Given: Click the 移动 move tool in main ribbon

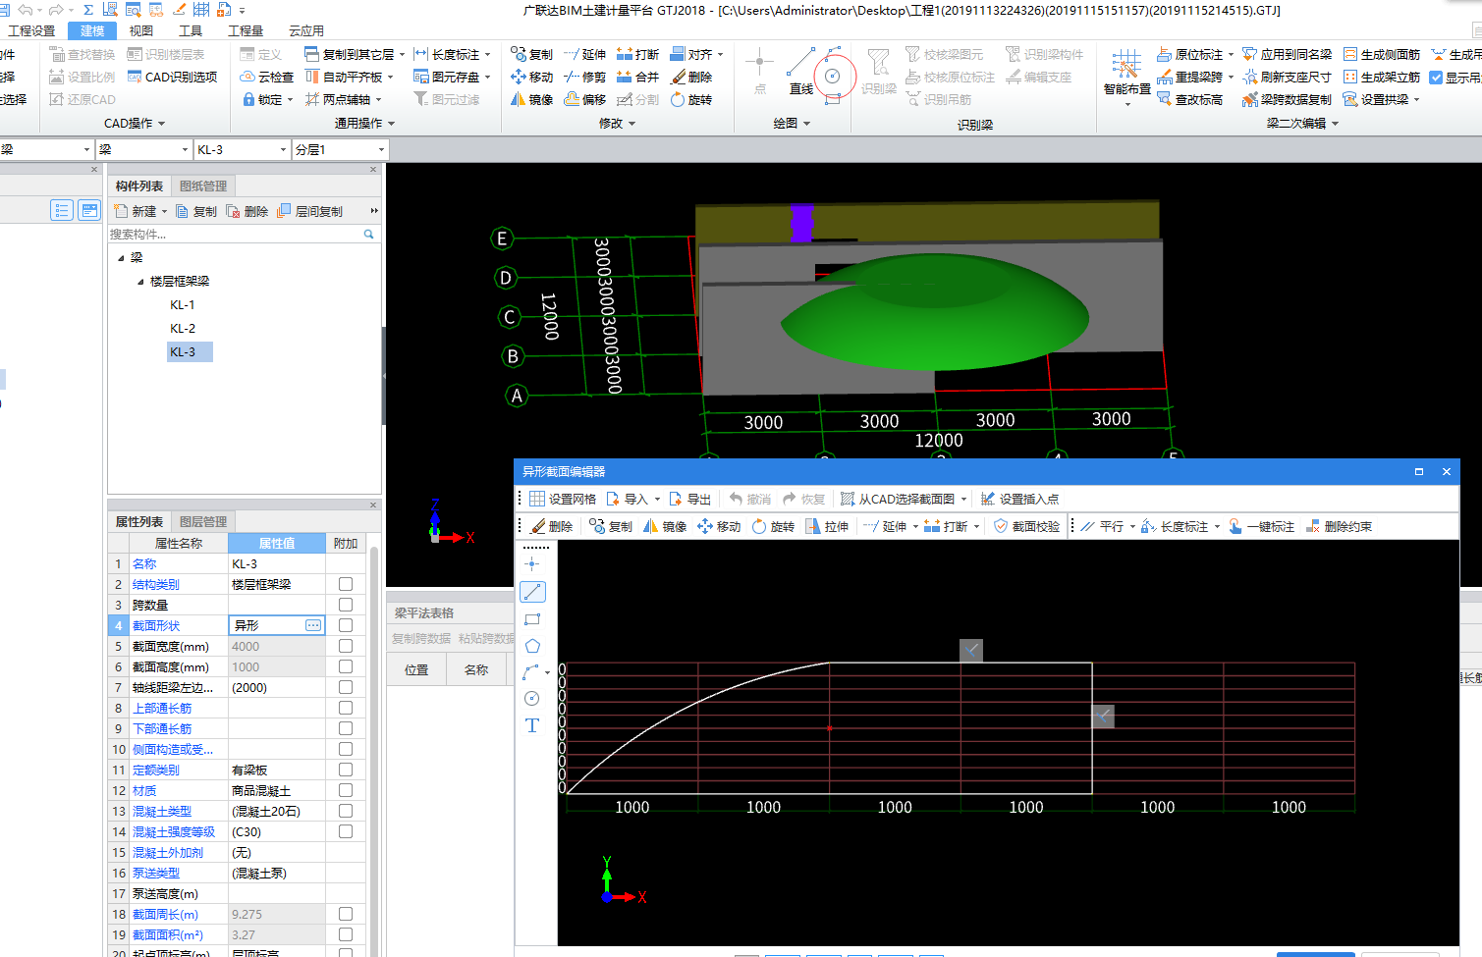Looking at the screenshot, I should click(x=531, y=77).
